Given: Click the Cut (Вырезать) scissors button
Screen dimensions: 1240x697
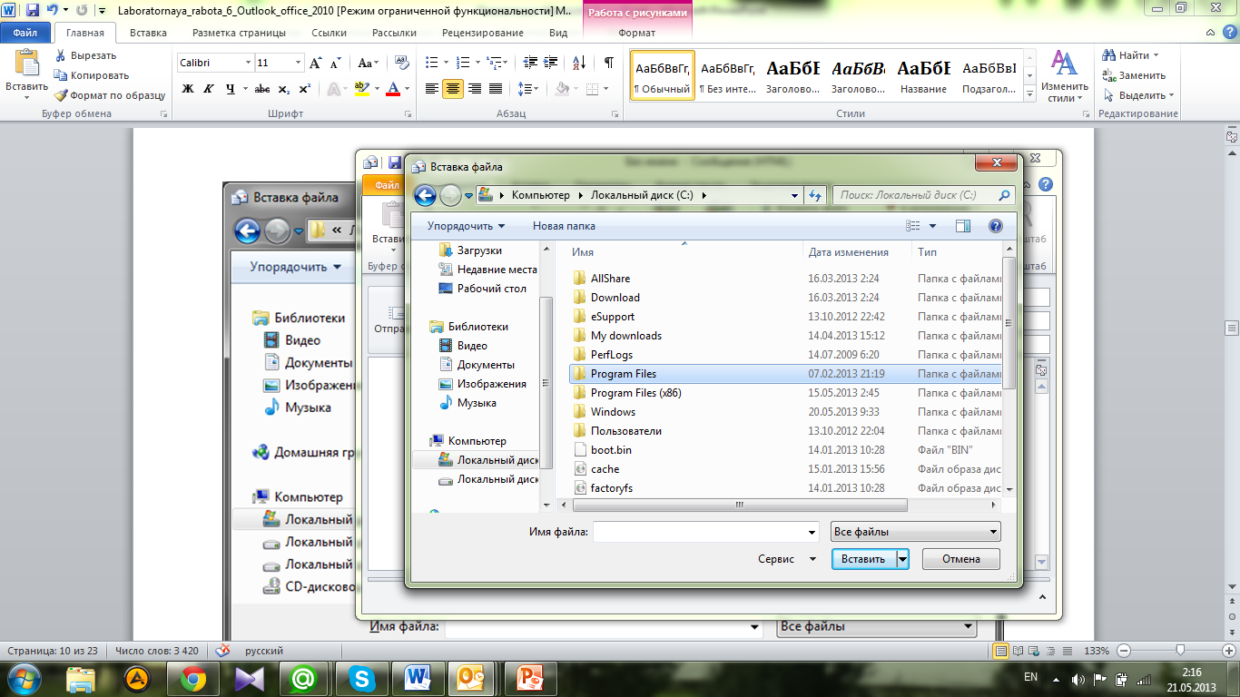Looking at the screenshot, I should pyautogui.click(x=84, y=55).
